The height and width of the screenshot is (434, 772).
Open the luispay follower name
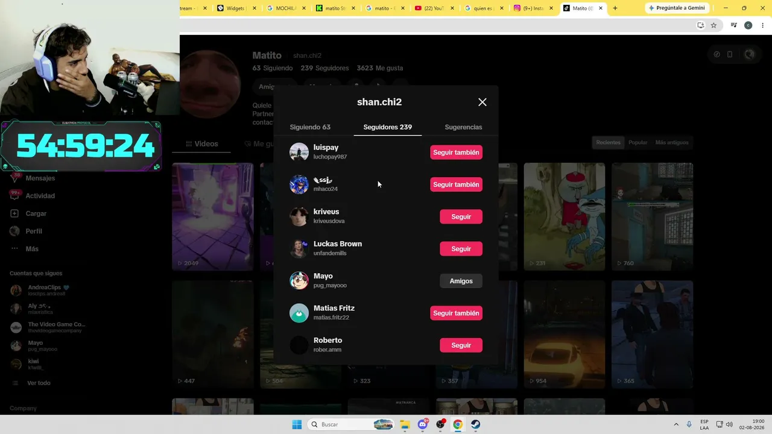[x=326, y=148]
